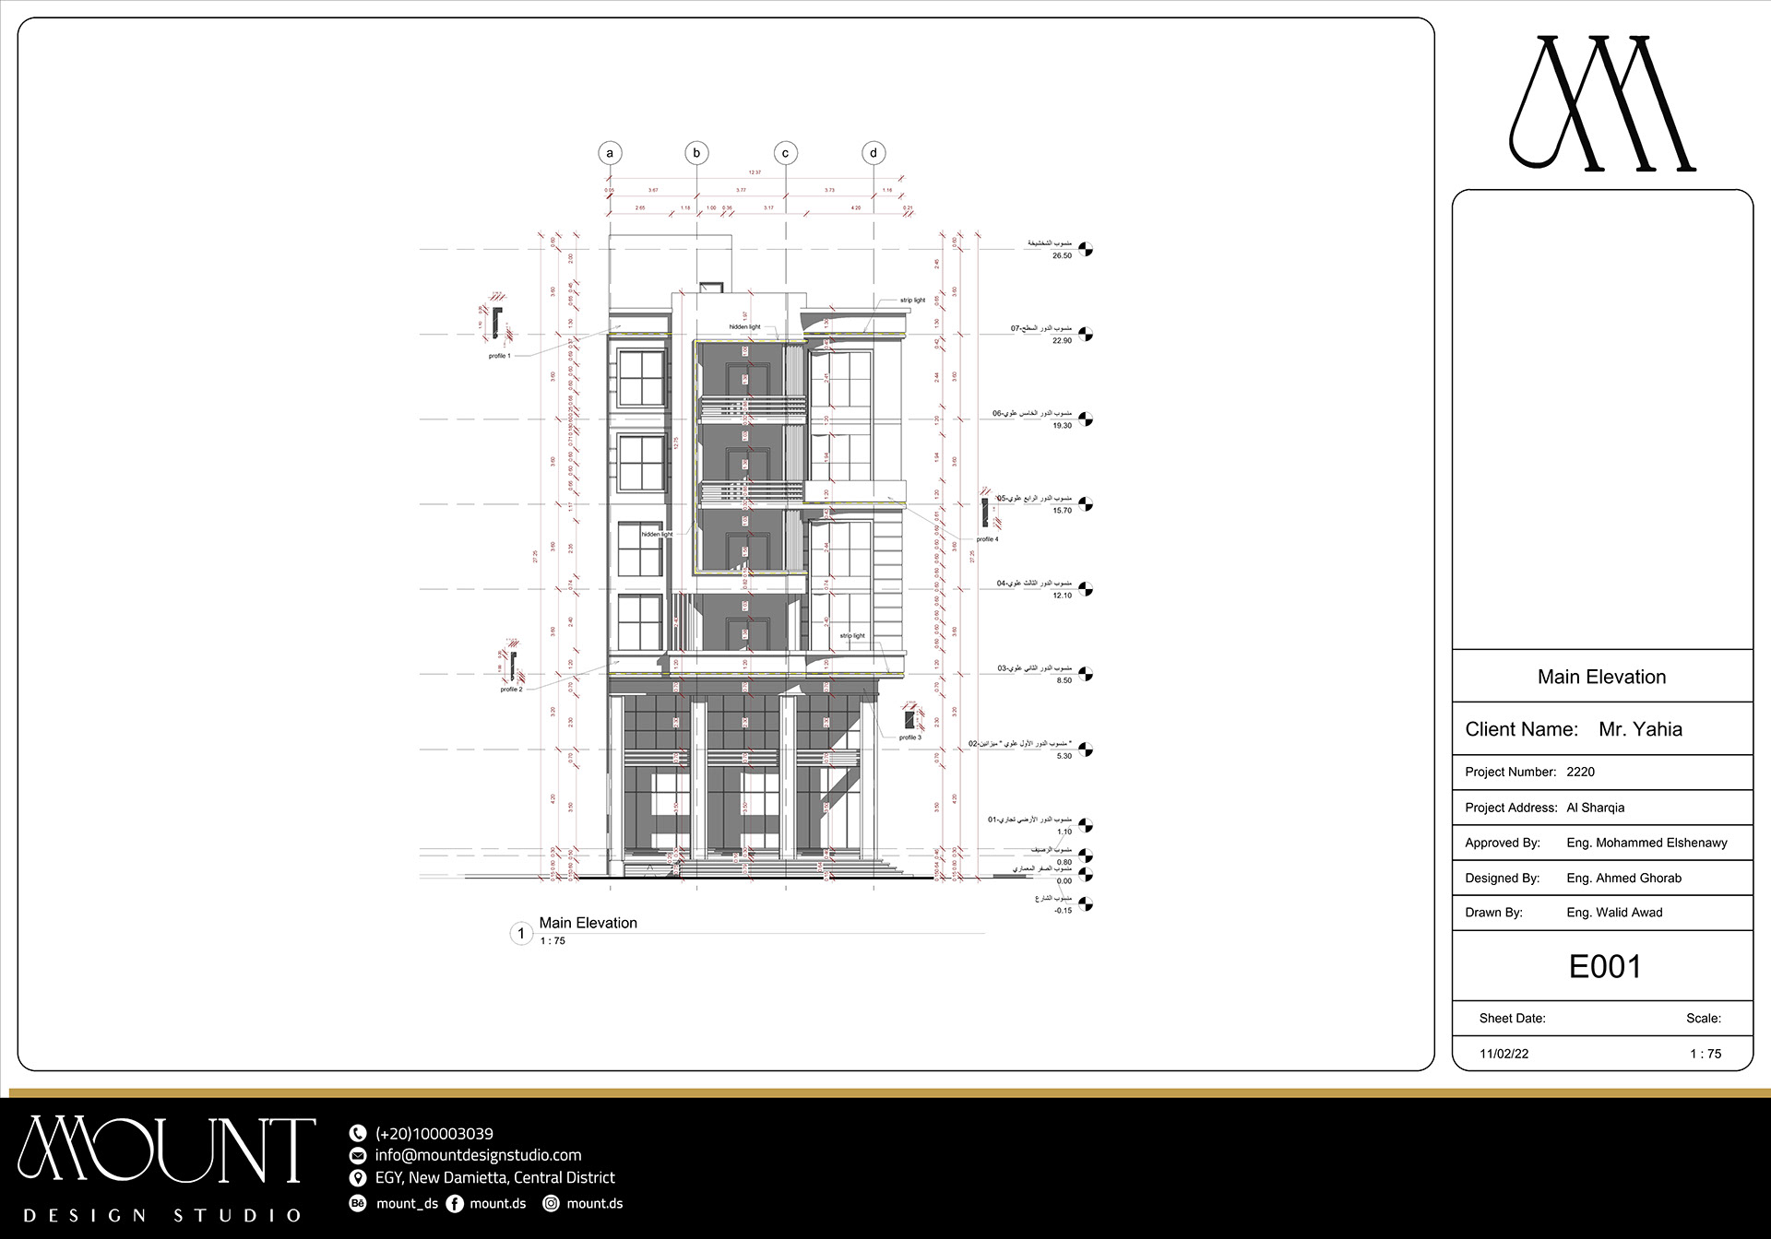Click Eng. Walid Awad in Drawn By
The width and height of the screenshot is (1771, 1239).
[1614, 913]
